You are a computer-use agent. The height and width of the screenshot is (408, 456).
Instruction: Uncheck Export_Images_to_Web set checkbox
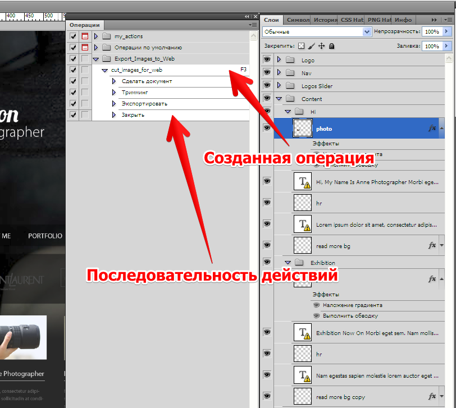coord(73,59)
